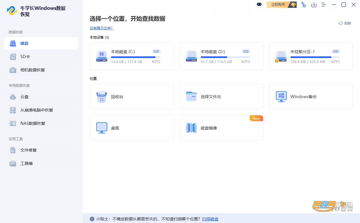Screen dimensions: 360x223
Task: Click the D: drive disk icon
Action: 191,56
